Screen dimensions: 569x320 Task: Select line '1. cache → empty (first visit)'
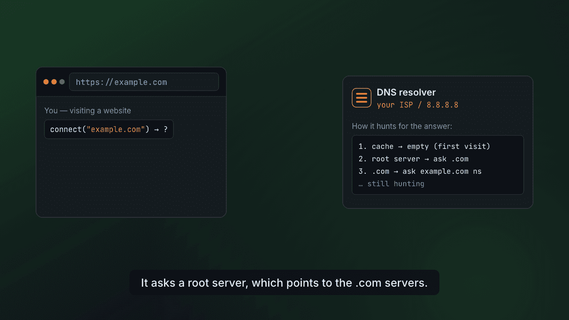tap(424, 146)
